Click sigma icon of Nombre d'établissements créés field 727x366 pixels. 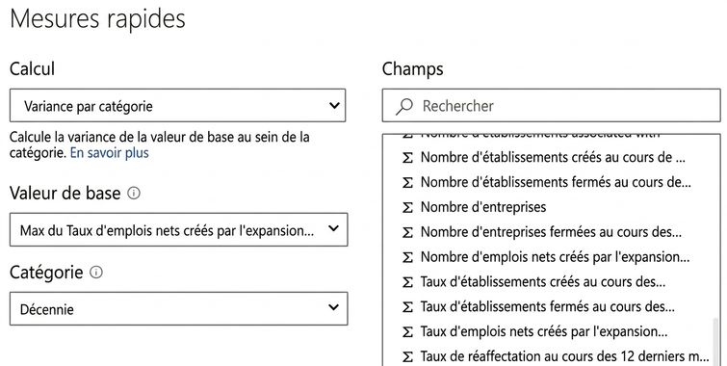(407, 158)
